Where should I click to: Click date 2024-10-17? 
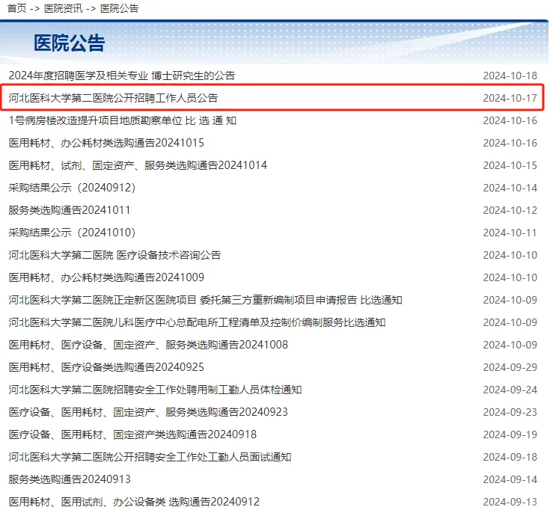[510, 98]
